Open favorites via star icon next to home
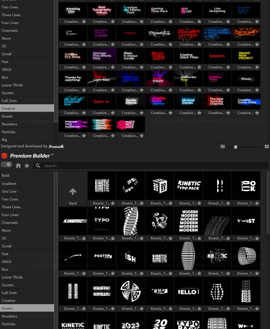This screenshot has height=329, width=270. pos(27,166)
